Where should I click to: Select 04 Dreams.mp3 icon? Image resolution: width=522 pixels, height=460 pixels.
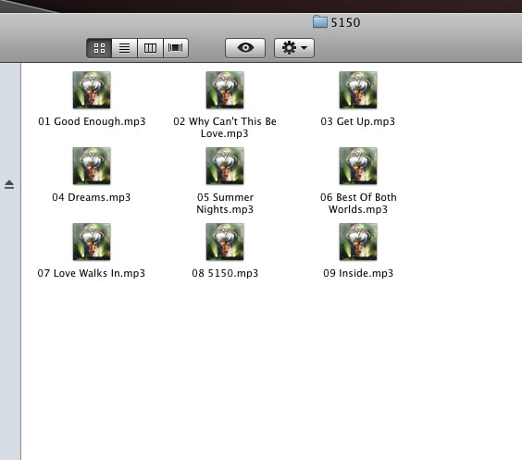[92, 166]
